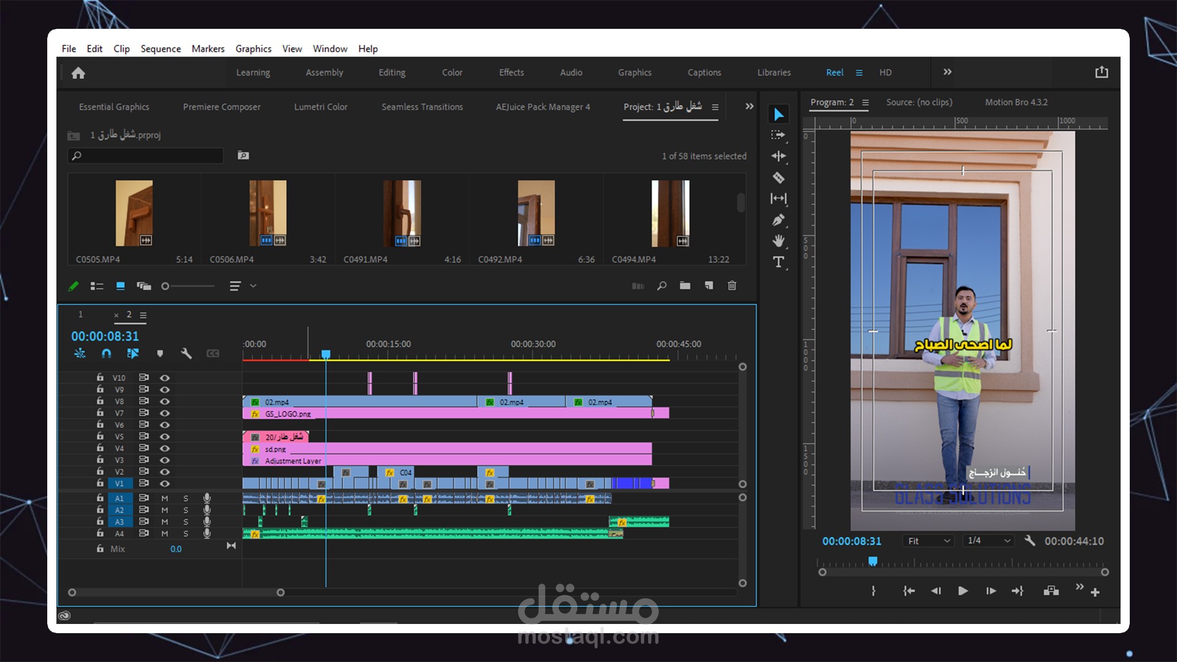This screenshot has width=1177, height=662.
Task: Select the Pen tool in toolbar
Action: (778, 220)
